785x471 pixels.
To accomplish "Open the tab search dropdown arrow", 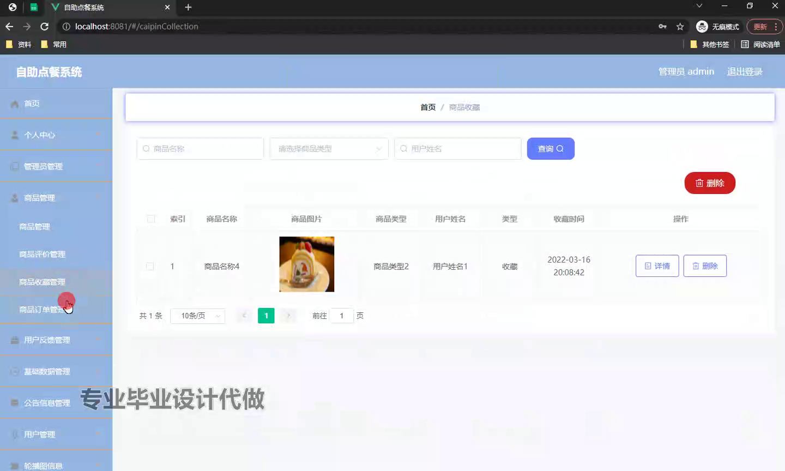I will [699, 6].
